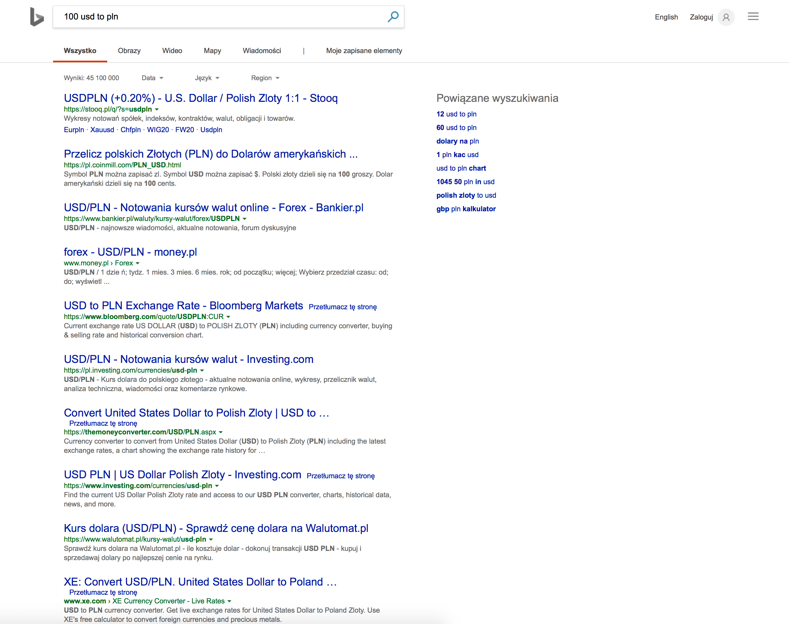The height and width of the screenshot is (624, 789).
Task: Open the FW20 sublink
Action: point(184,130)
